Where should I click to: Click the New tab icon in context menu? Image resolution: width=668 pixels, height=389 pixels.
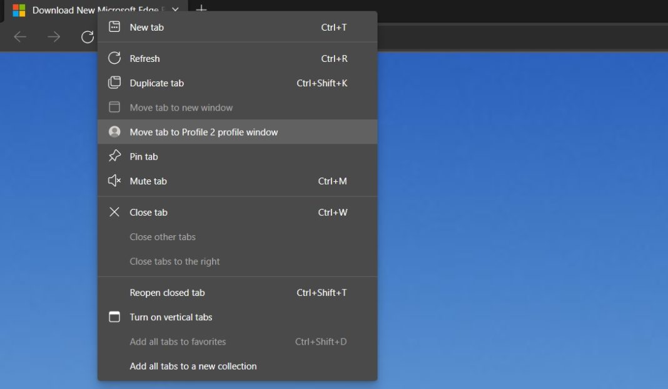(114, 27)
